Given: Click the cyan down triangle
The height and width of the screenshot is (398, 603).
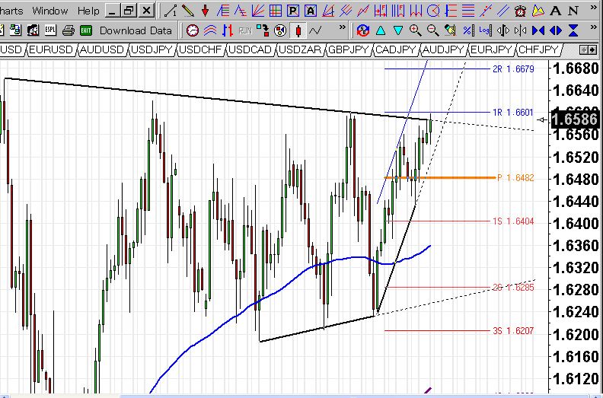Looking at the screenshot, I should click(x=398, y=30).
